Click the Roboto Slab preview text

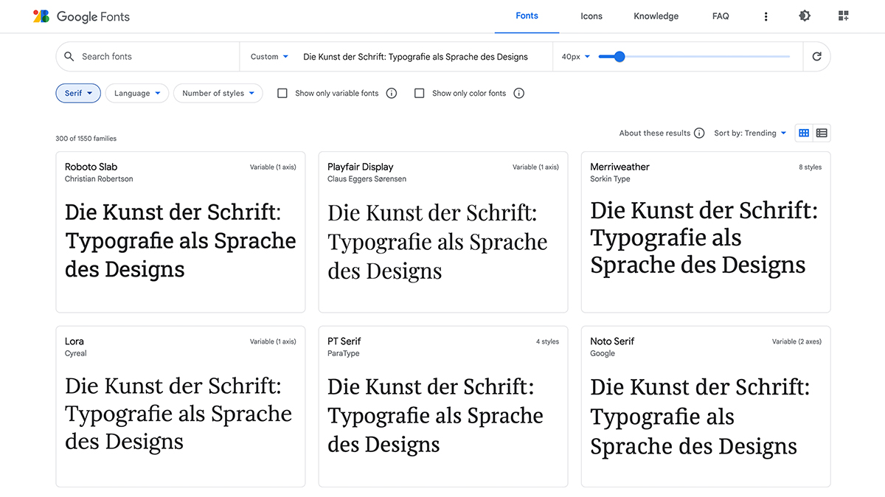coord(181,241)
